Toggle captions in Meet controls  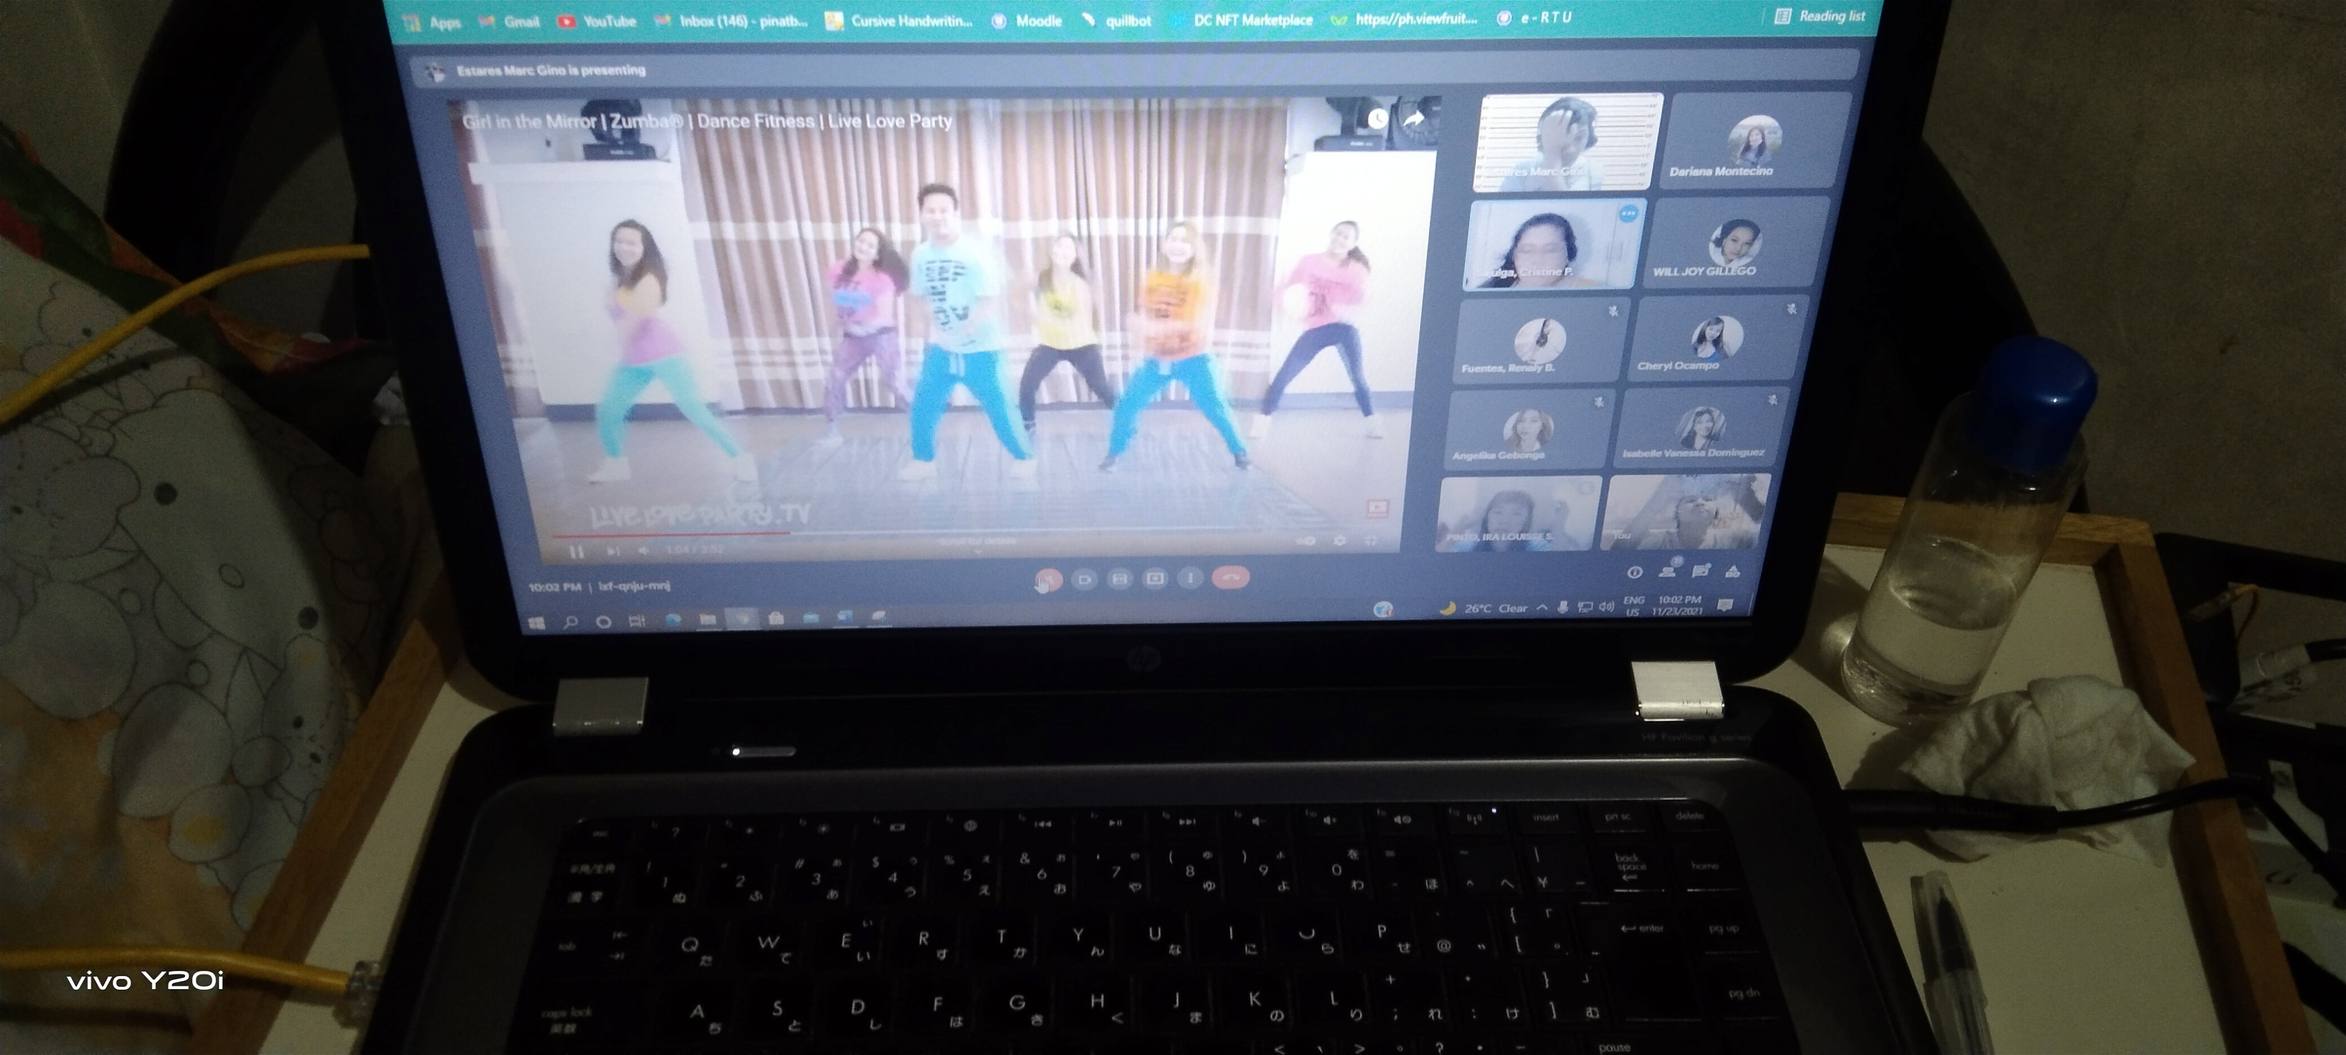coord(1119,579)
